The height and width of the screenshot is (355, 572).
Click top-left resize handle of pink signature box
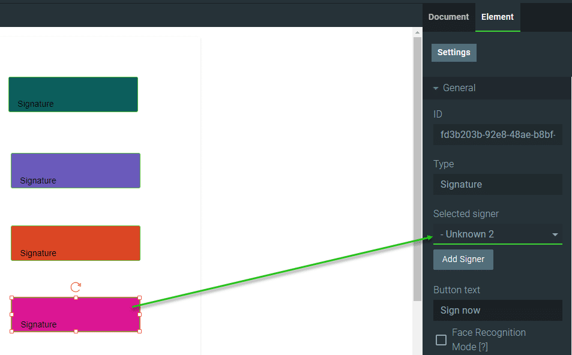[x=11, y=298]
